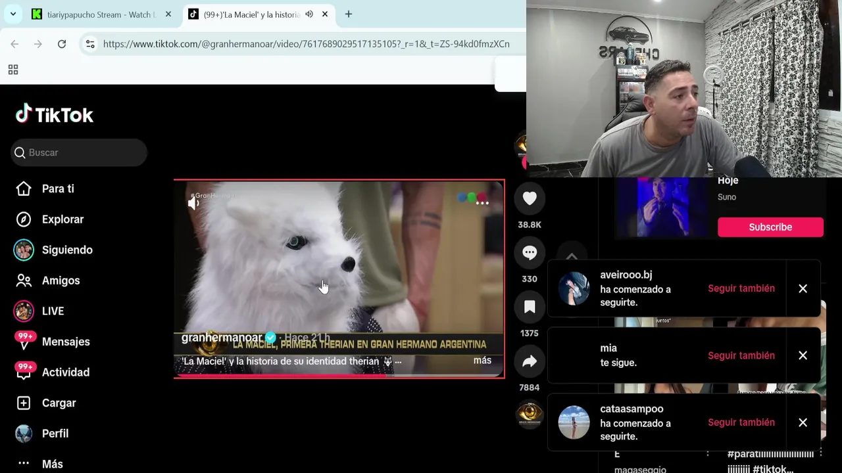842x473 pixels.
Task: Click the Actividad icon with 99+ badge
Action: tap(24, 371)
